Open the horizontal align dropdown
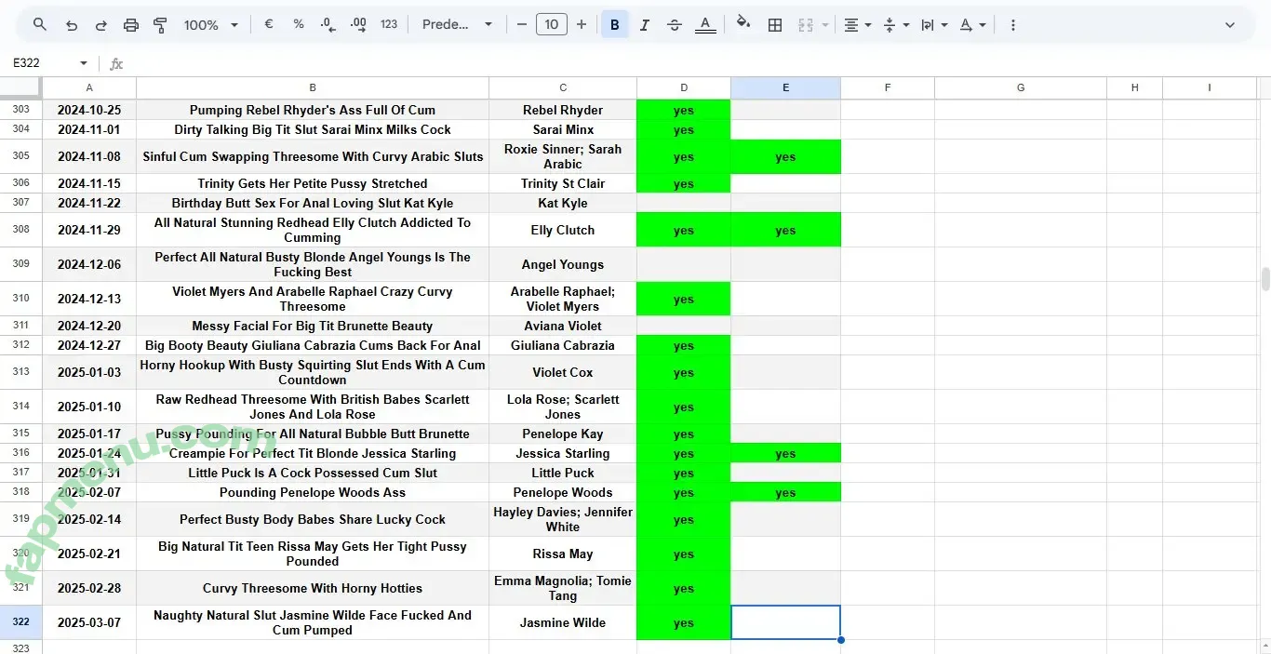This screenshot has width=1271, height=654. tap(857, 25)
